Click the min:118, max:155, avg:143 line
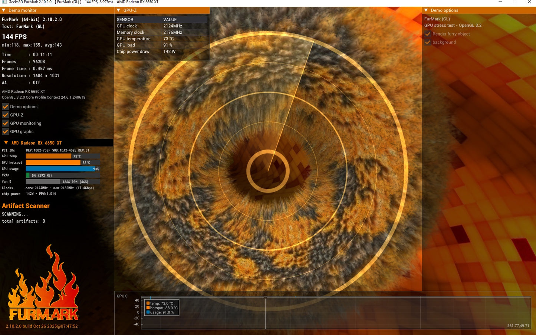The width and height of the screenshot is (536, 335). coord(32,45)
